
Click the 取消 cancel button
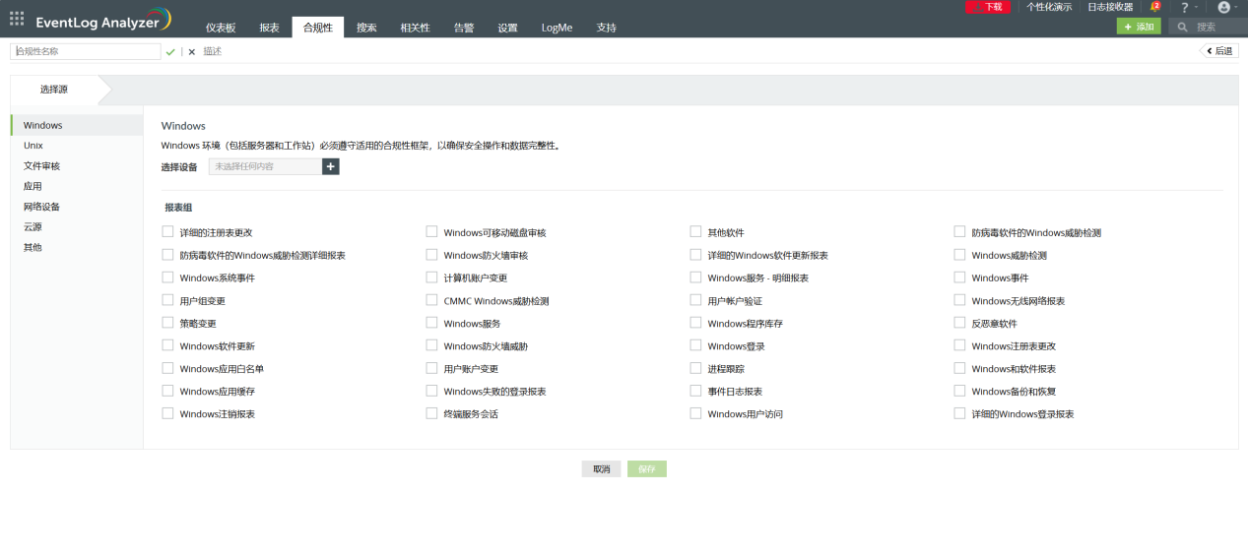(x=601, y=469)
